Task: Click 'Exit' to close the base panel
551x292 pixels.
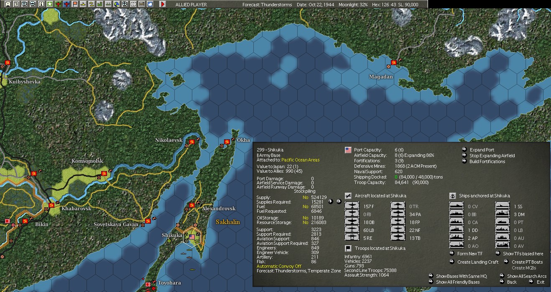Action: 541,282
